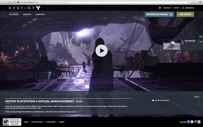
Task: Open the Multimedia nav tab
Action: coord(14,14)
